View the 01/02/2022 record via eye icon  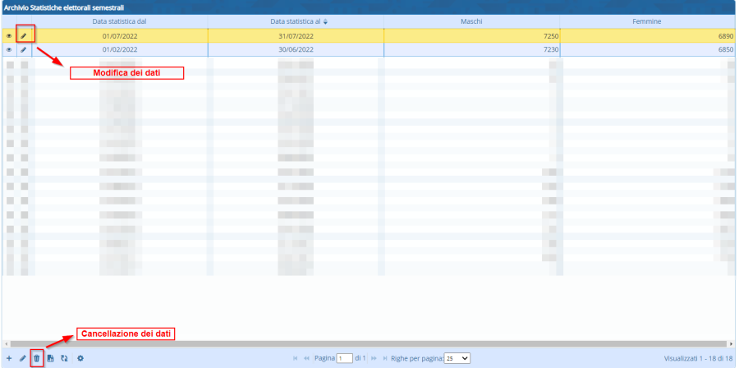tap(9, 49)
